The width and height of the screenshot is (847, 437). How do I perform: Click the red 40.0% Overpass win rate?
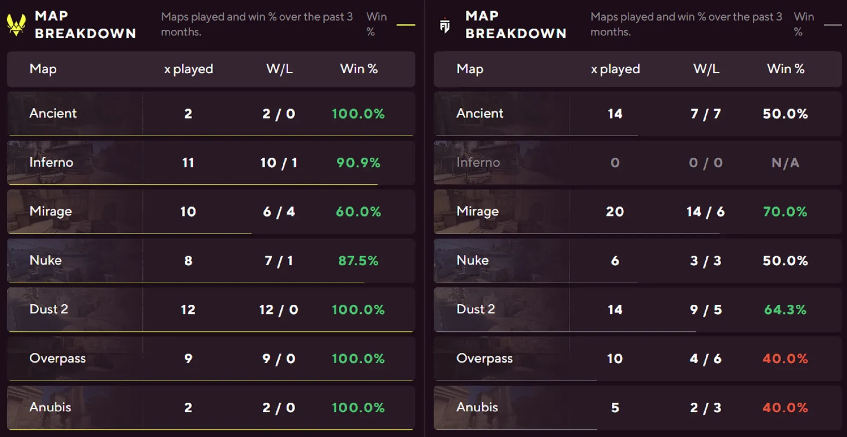click(785, 358)
